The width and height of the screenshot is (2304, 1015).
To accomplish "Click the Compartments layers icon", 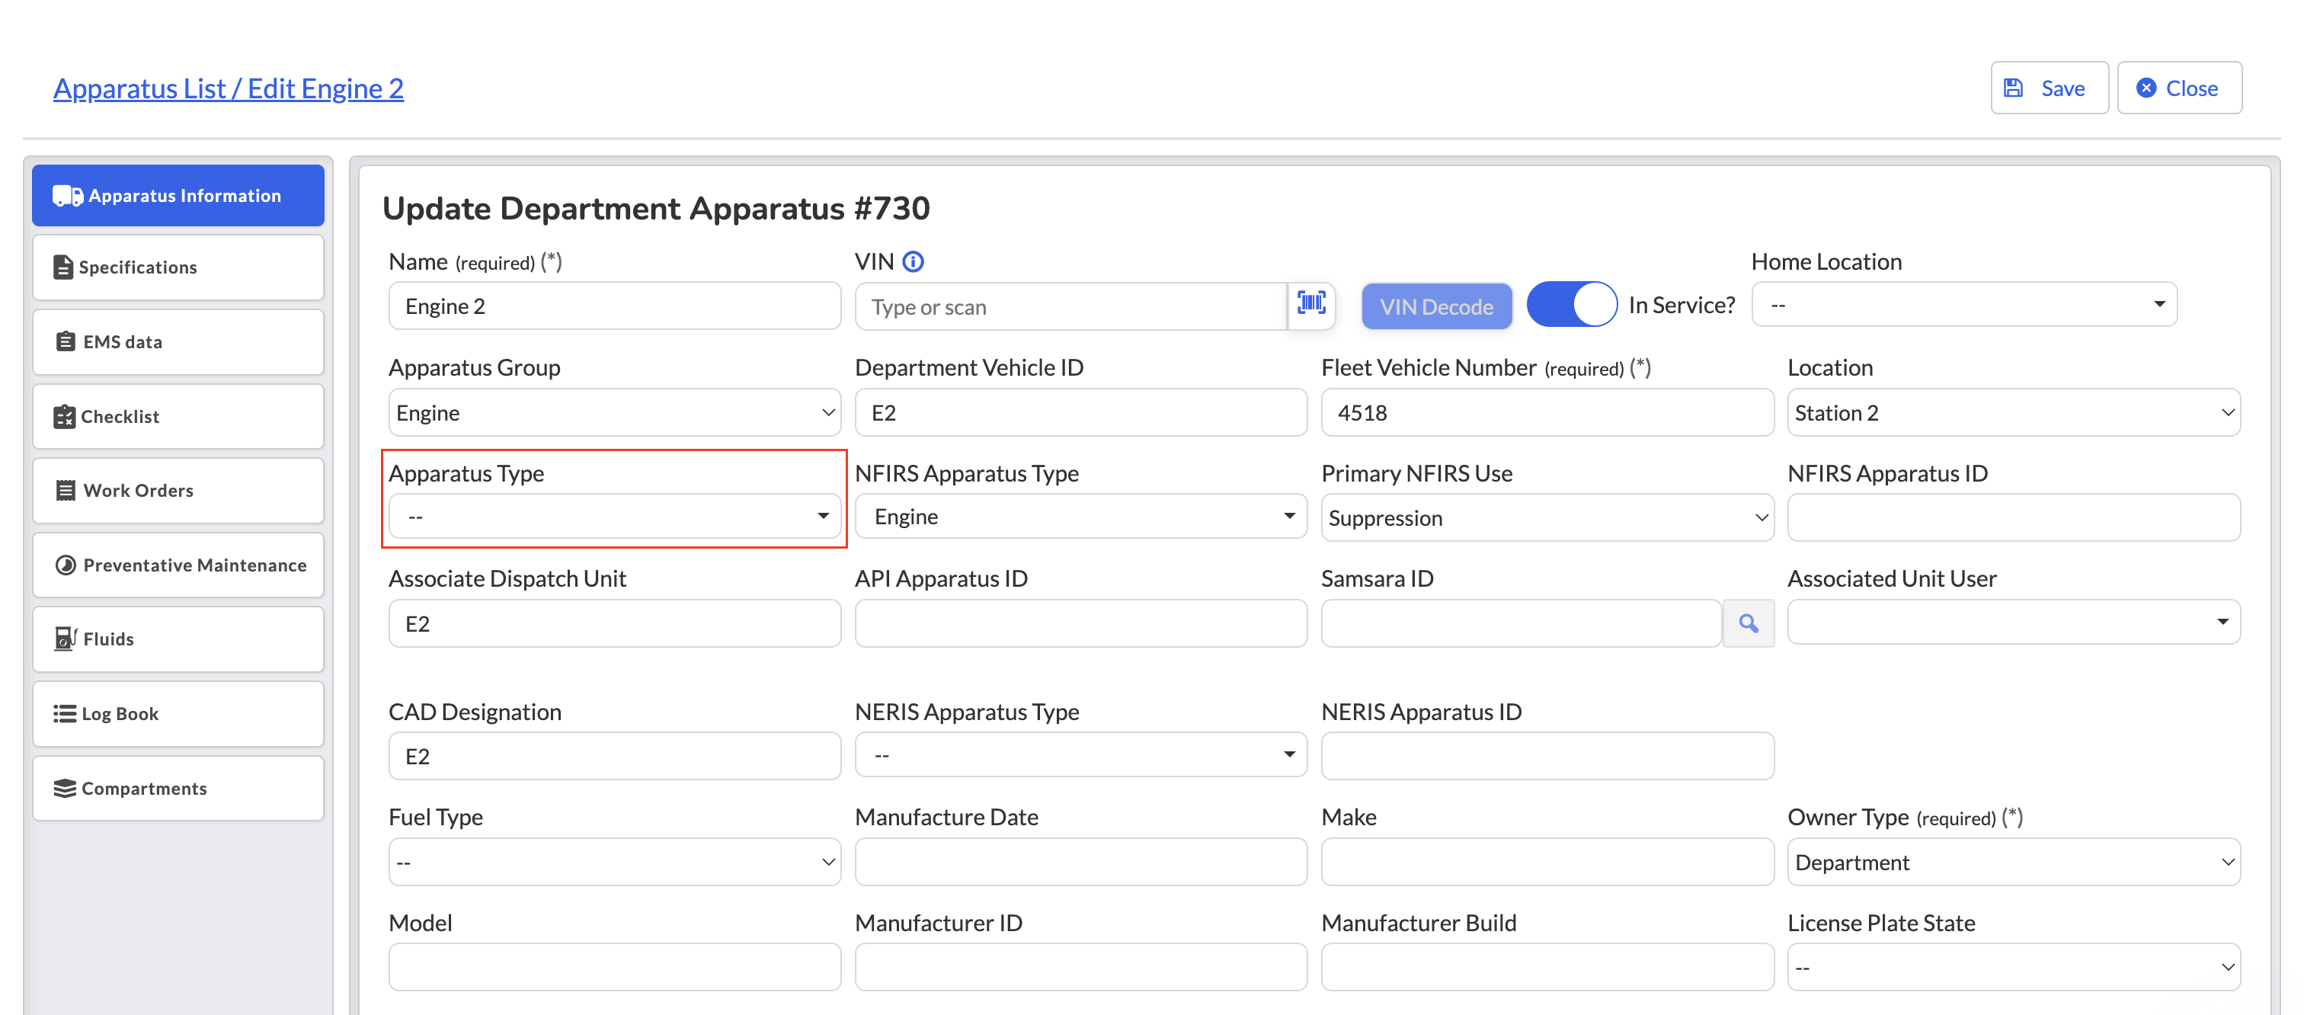I will 65,788.
